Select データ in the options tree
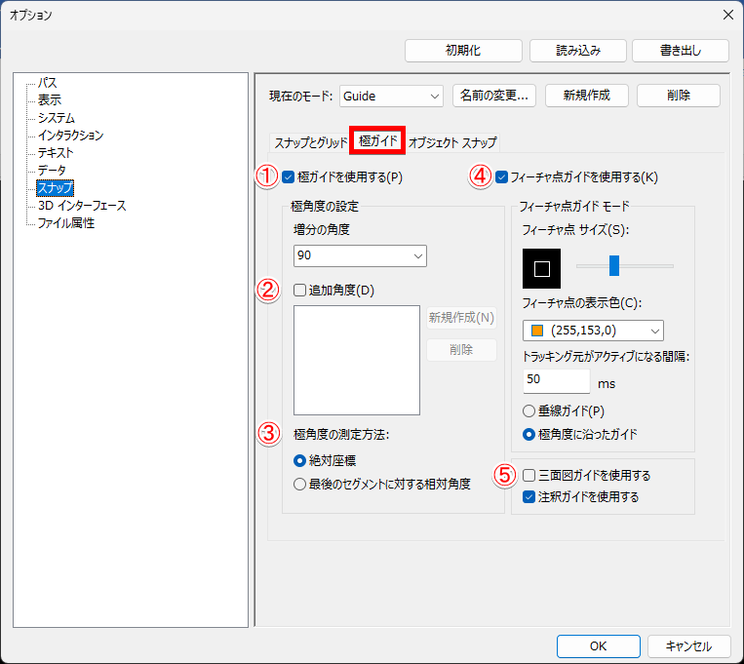 52,171
